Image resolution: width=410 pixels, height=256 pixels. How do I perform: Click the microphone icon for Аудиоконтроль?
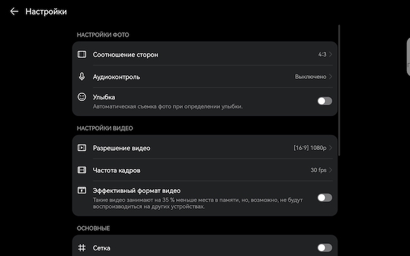(x=82, y=77)
